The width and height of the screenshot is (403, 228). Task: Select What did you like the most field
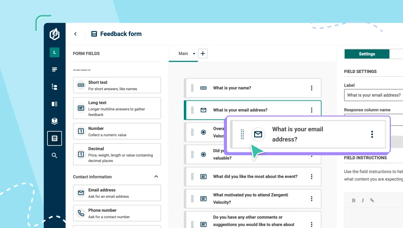coord(253,176)
